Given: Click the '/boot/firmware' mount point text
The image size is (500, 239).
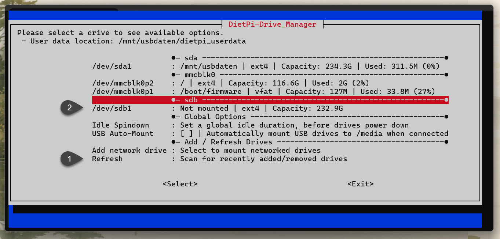Looking at the screenshot, I should [211, 91].
